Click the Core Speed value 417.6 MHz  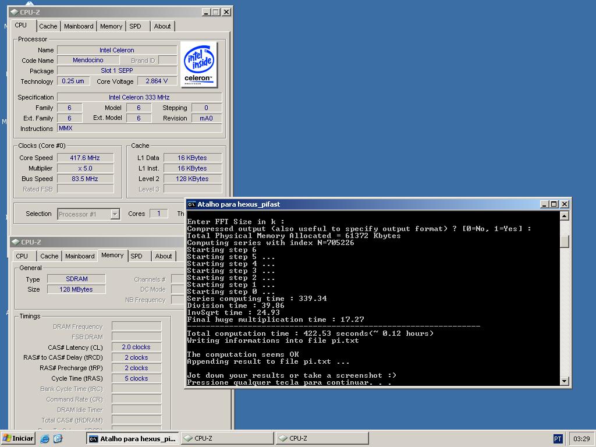[x=85, y=158]
